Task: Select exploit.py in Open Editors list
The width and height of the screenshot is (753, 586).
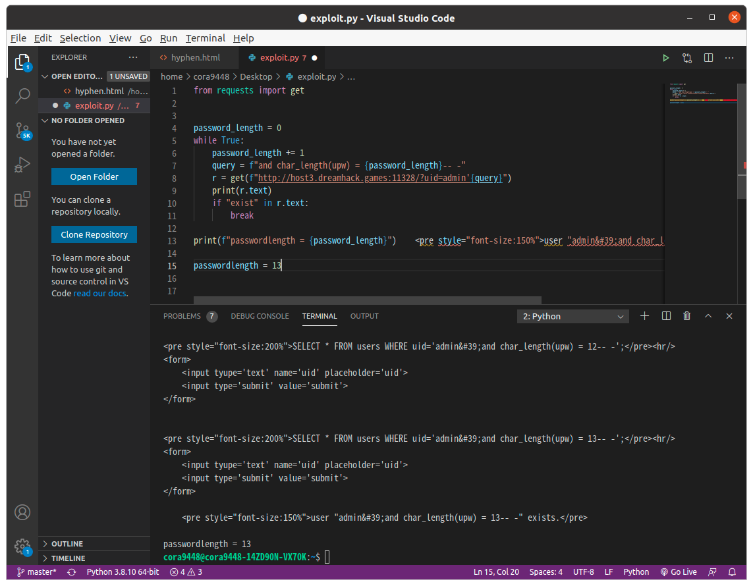Action: click(95, 105)
